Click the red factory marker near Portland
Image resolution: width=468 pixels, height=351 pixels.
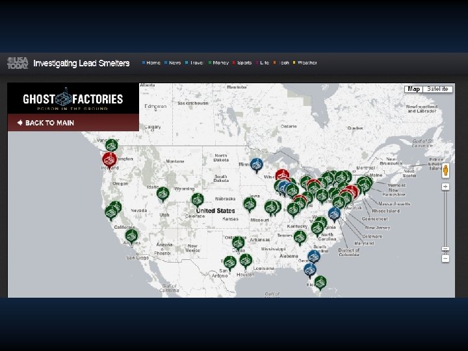click(110, 160)
